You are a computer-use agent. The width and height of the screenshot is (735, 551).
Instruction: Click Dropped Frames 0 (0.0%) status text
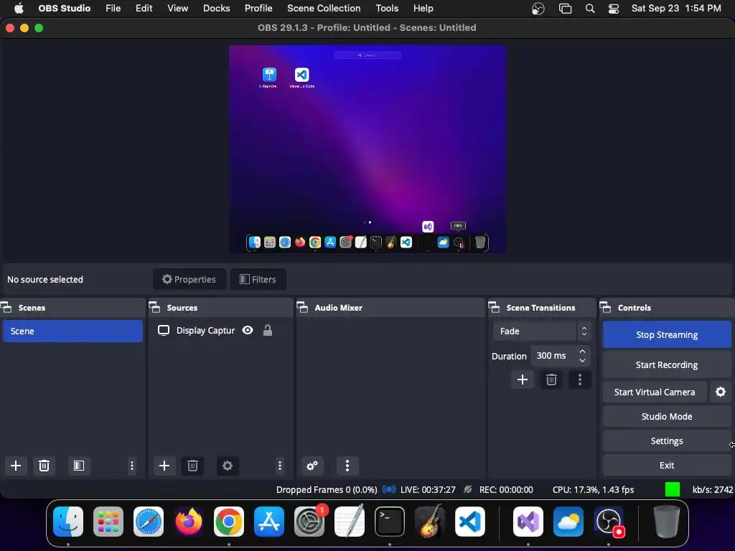(327, 489)
